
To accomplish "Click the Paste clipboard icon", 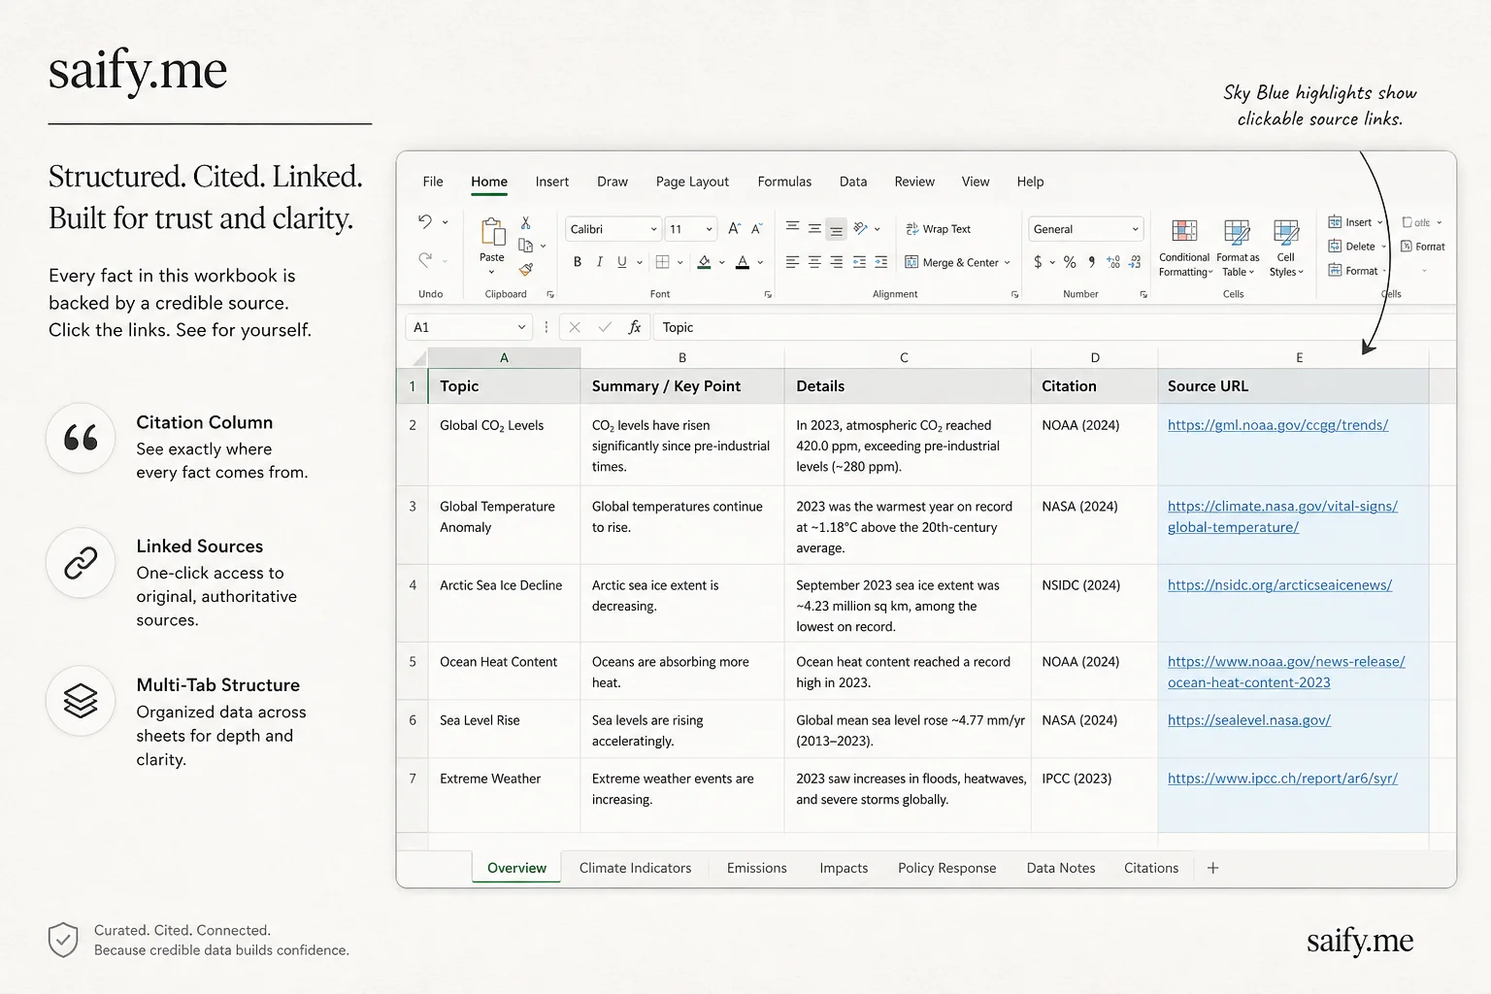I will [492, 233].
